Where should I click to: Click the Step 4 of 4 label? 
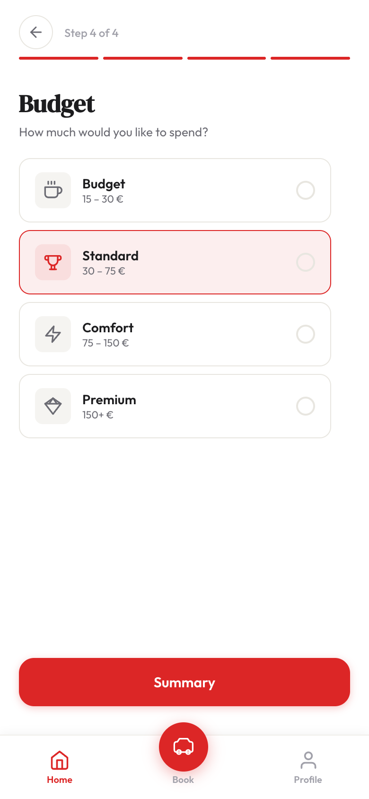click(92, 33)
